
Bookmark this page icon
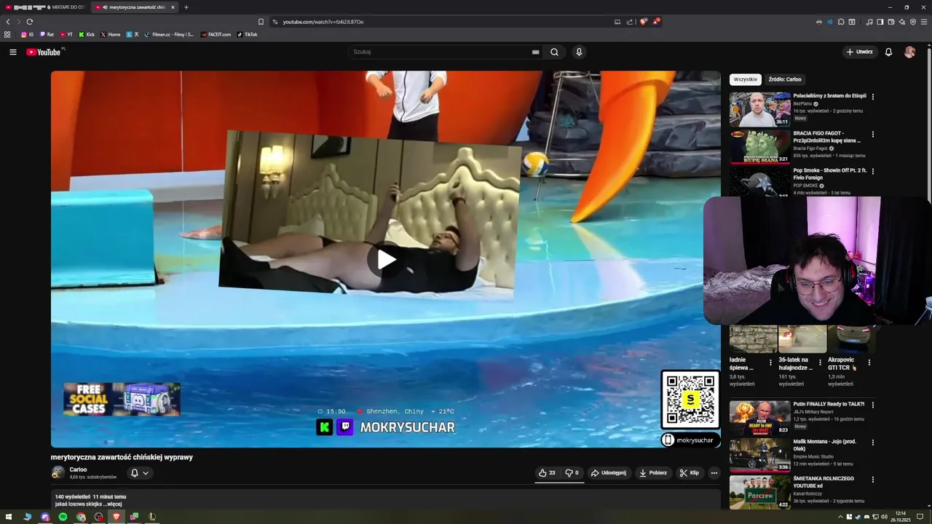[261, 22]
